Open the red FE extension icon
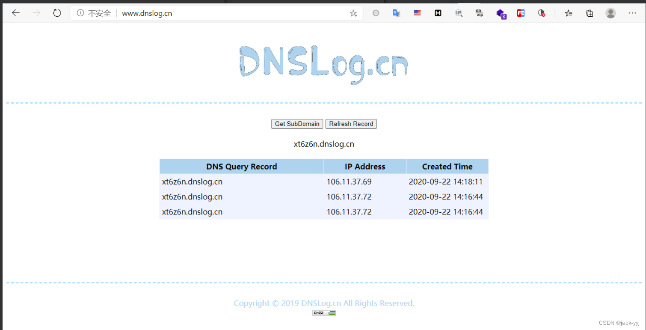Image resolution: width=646 pixels, height=330 pixels. (521, 13)
